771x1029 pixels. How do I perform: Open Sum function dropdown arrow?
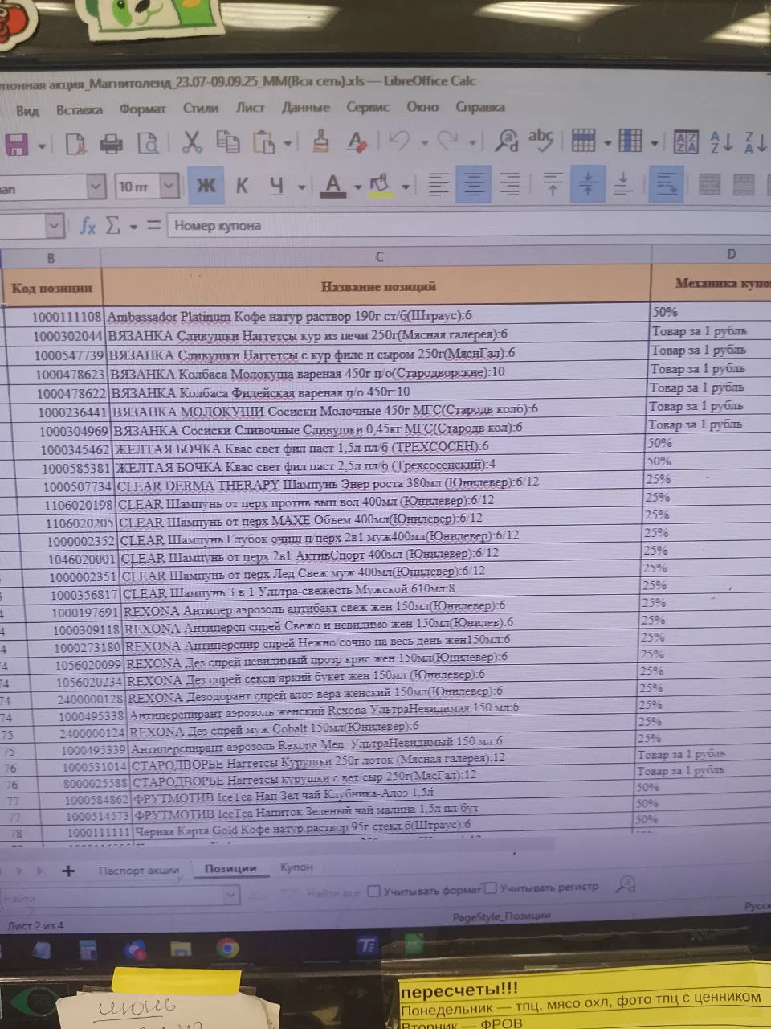click(133, 228)
